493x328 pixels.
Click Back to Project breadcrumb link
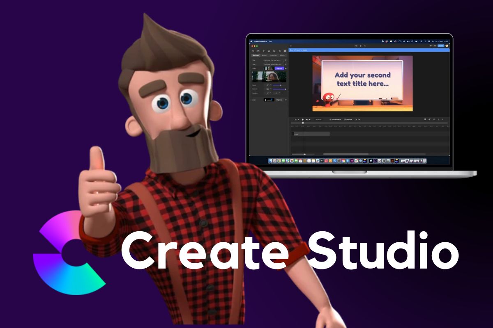295,50
